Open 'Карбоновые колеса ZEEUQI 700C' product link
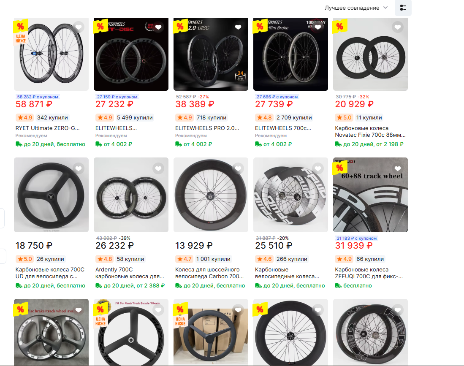This screenshot has height=366, width=464. point(369,273)
